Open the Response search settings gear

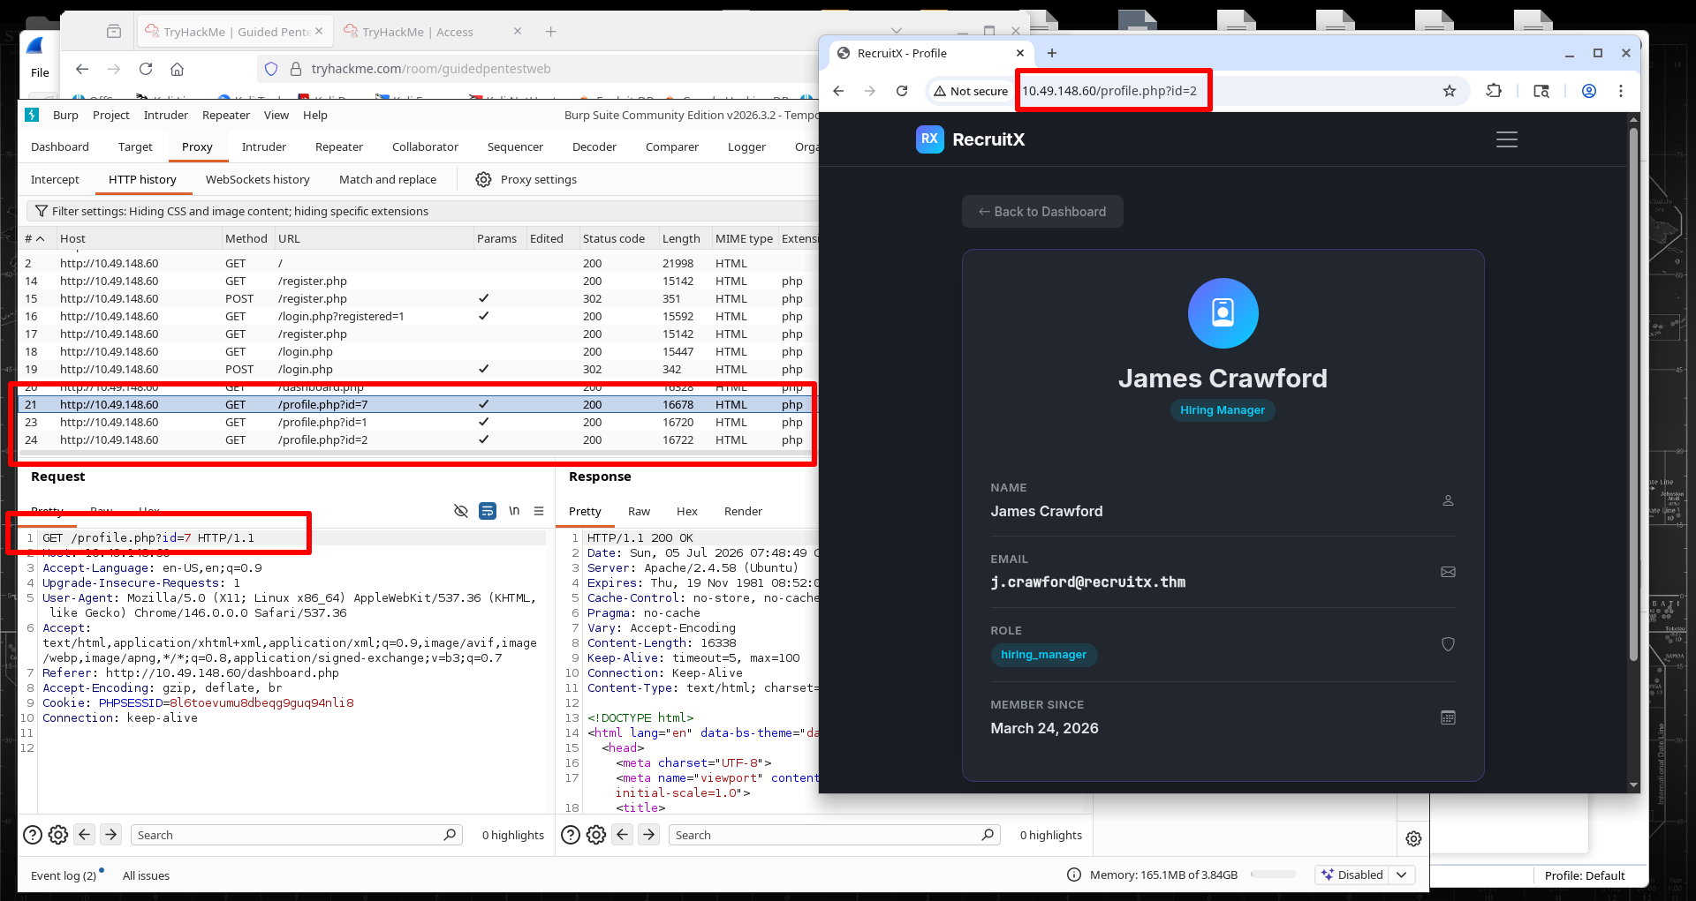tap(596, 835)
